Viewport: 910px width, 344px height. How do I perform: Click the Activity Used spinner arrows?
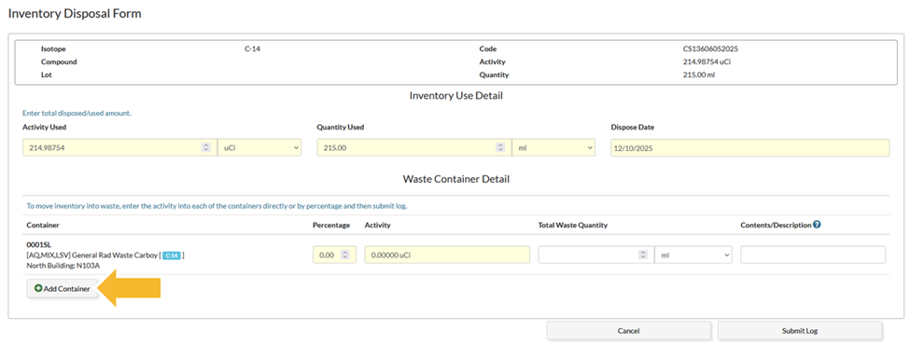pyautogui.click(x=205, y=148)
